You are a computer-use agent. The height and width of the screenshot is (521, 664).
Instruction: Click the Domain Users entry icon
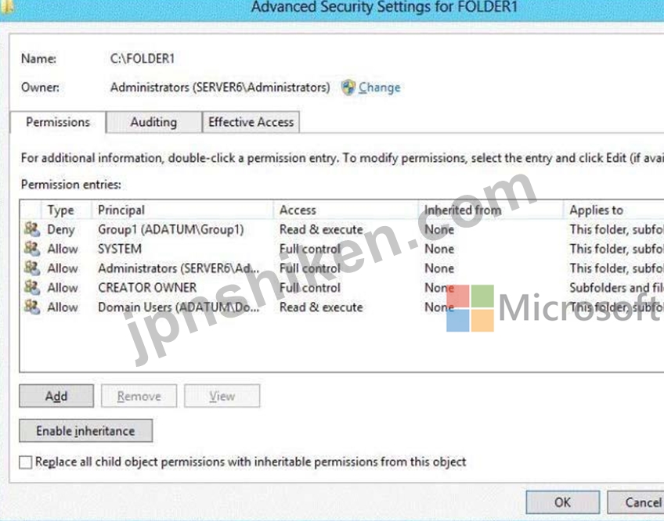coord(32,307)
